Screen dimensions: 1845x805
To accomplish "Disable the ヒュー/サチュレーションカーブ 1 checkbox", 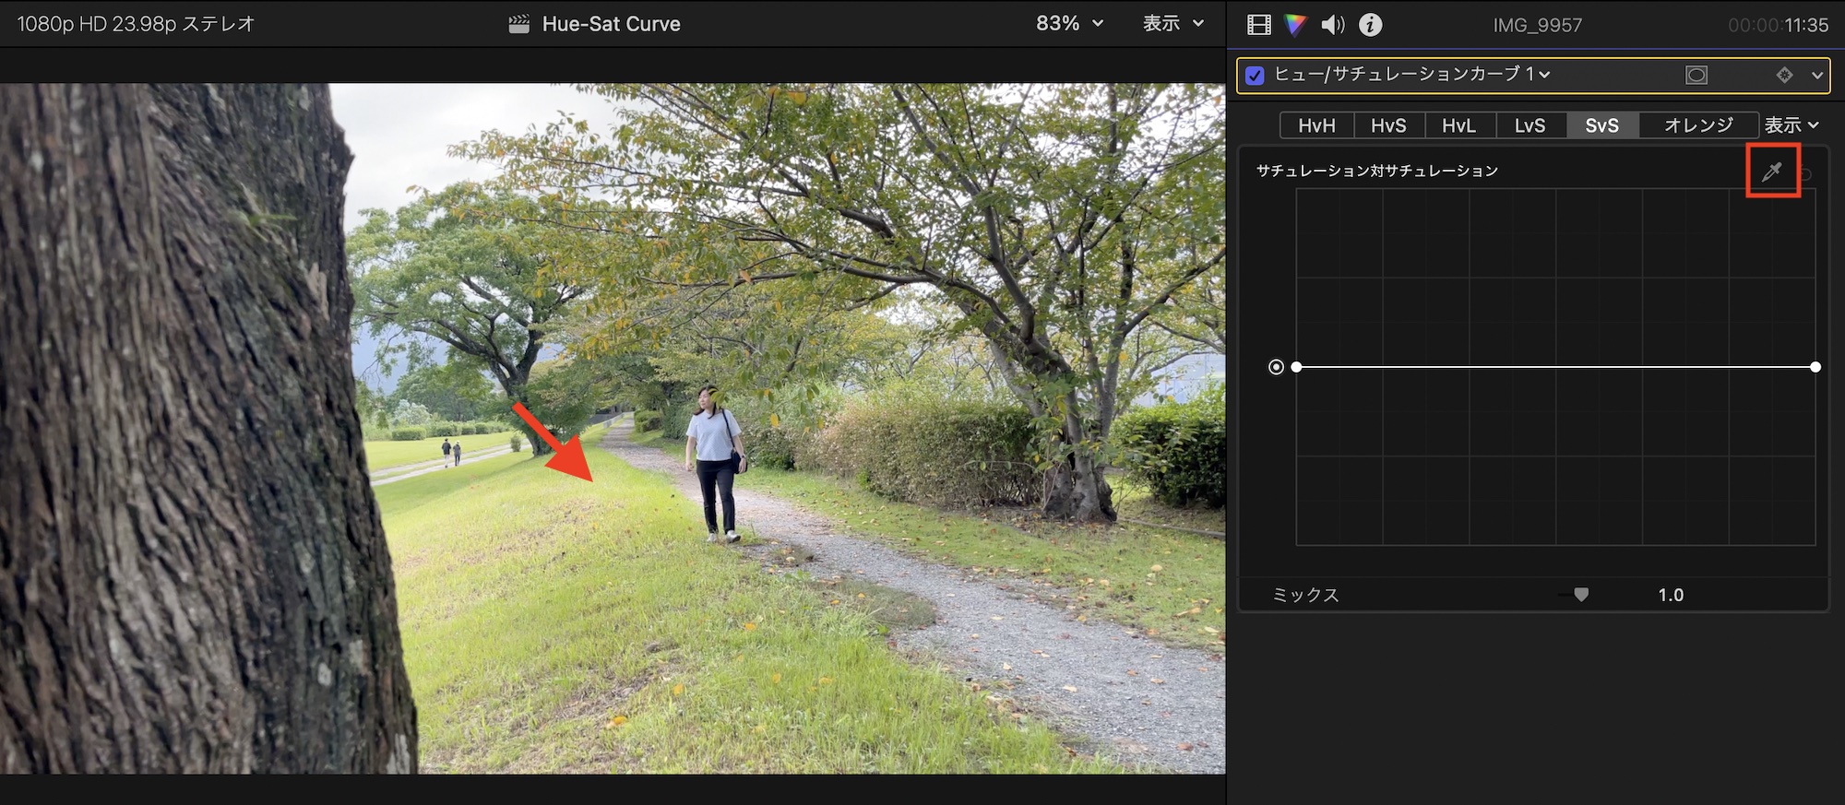I will [x=1255, y=75].
